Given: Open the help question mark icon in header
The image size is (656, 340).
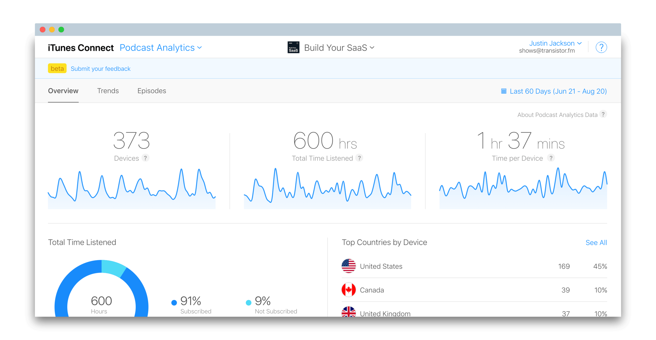Looking at the screenshot, I should point(601,48).
